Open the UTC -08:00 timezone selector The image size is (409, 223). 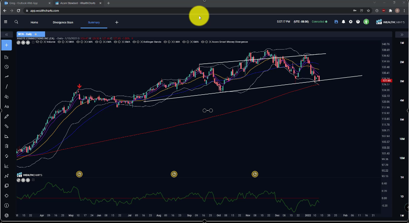coord(301,22)
